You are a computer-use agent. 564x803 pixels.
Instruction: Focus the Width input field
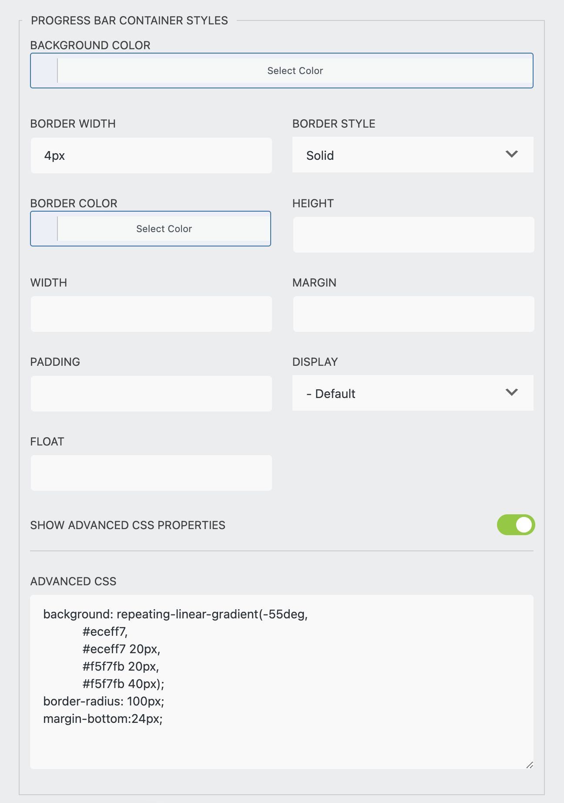coord(151,314)
